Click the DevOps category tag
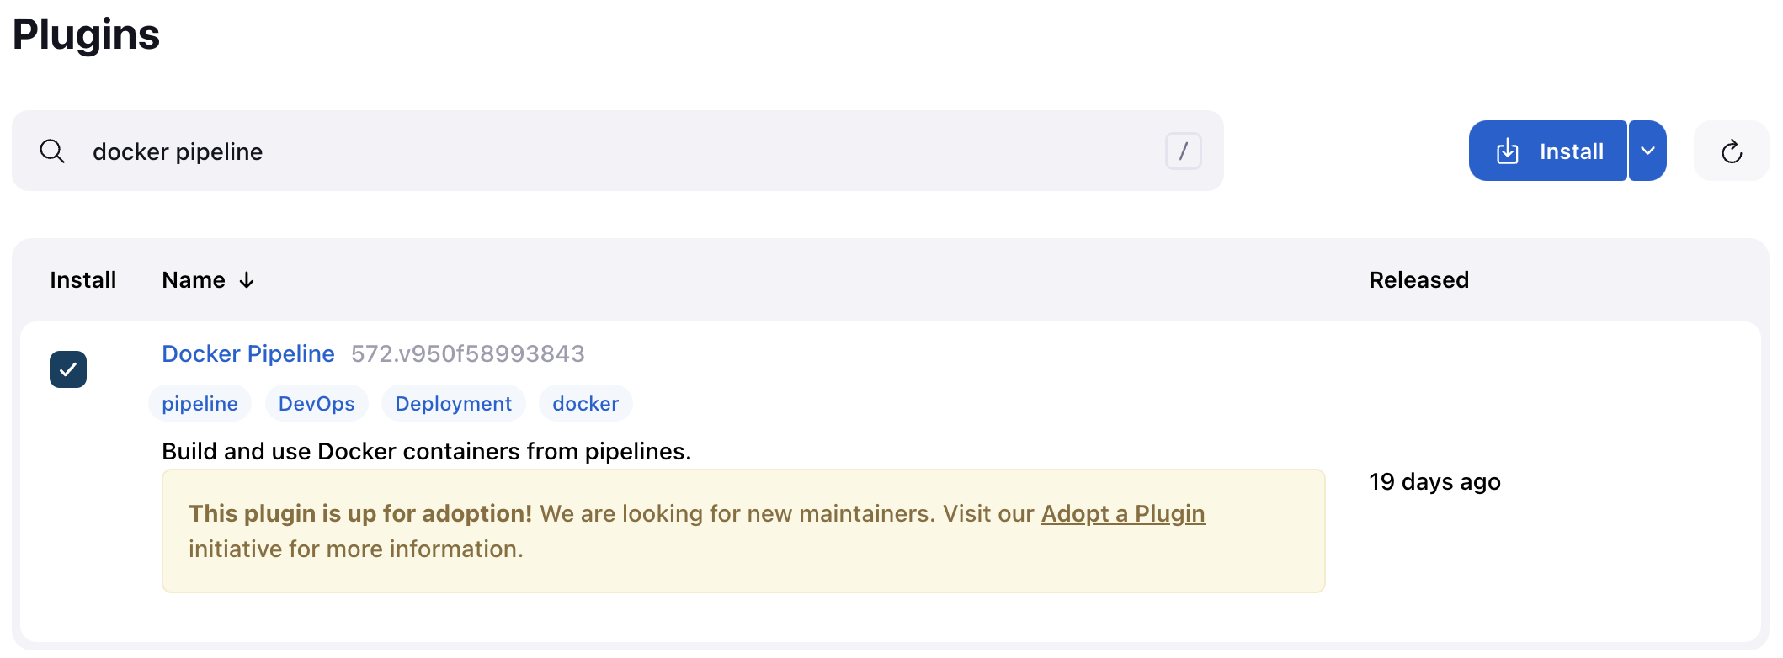Viewport: 1783px width, 658px height. (x=316, y=403)
